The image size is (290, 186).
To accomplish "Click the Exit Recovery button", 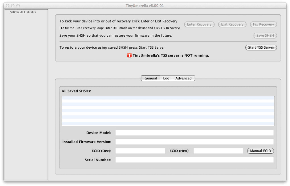I will click(232, 24).
